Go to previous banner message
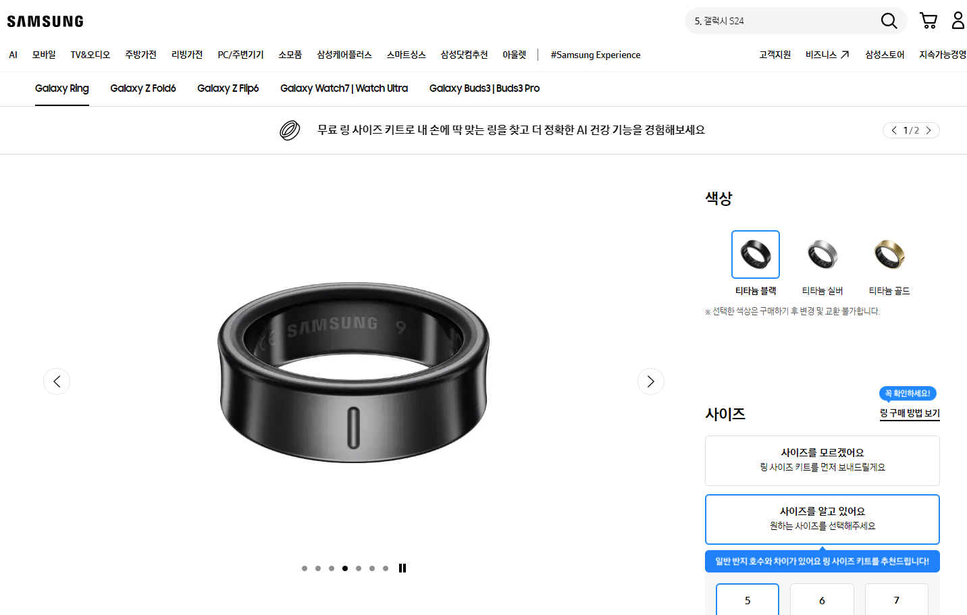 tap(894, 130)
